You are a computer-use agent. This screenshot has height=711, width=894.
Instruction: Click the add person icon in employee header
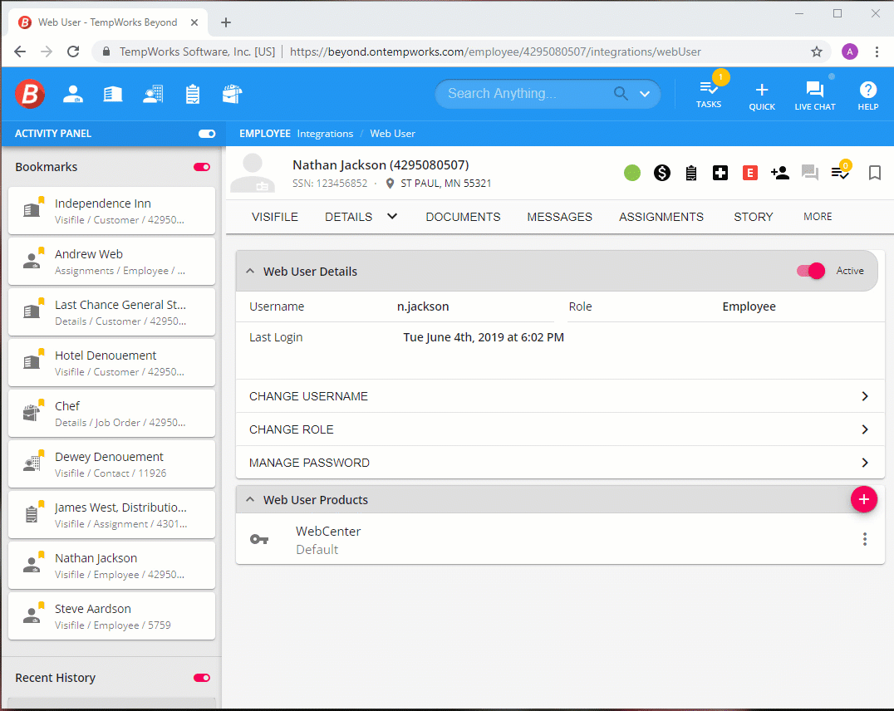pos(779,173)
